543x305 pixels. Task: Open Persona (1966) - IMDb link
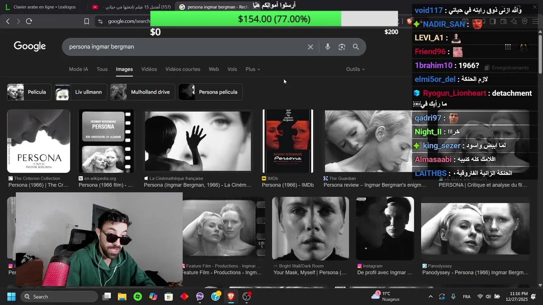tap(288, 185)
